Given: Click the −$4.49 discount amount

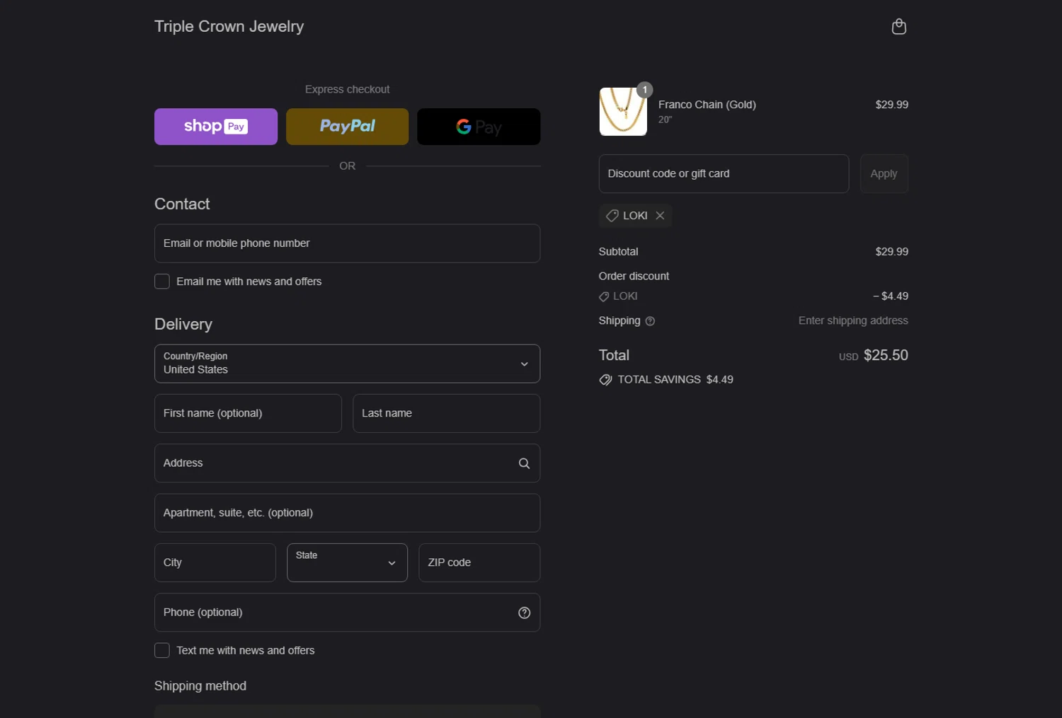Looking at the screenshot, I should coord(891,296).
